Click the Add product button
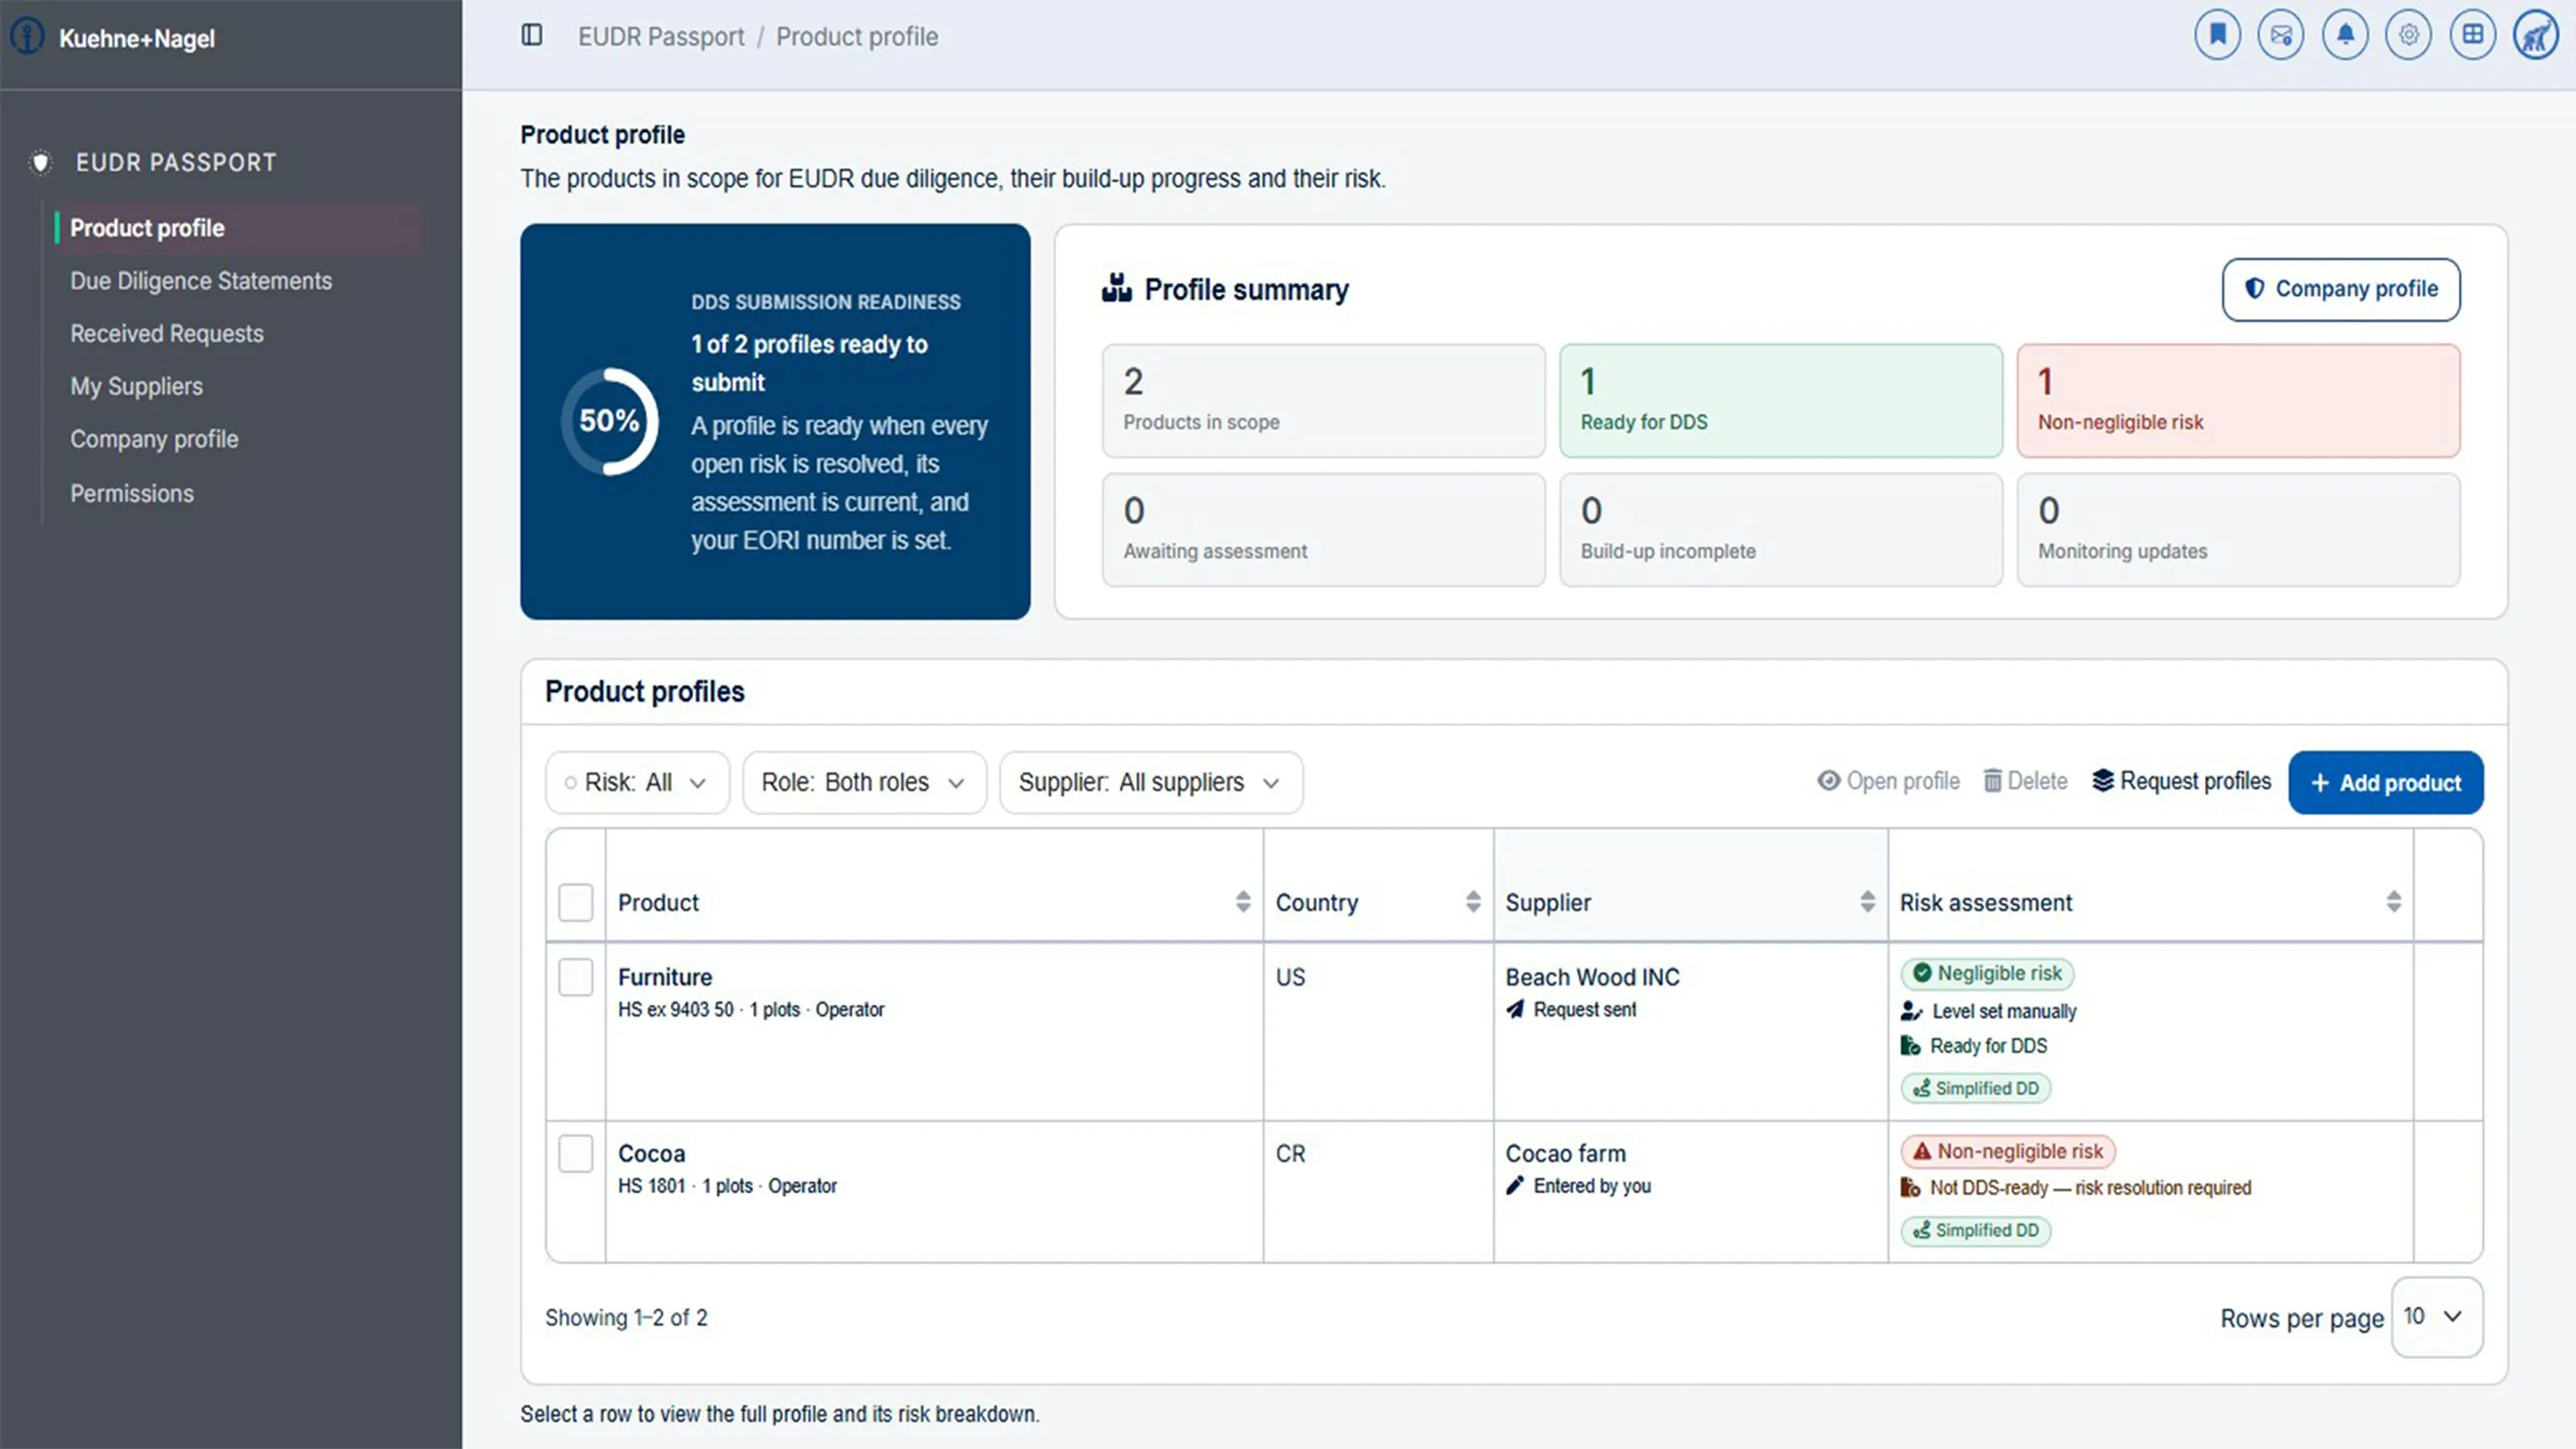This screenshot has width=2576, height=1449. point(2385,783)
